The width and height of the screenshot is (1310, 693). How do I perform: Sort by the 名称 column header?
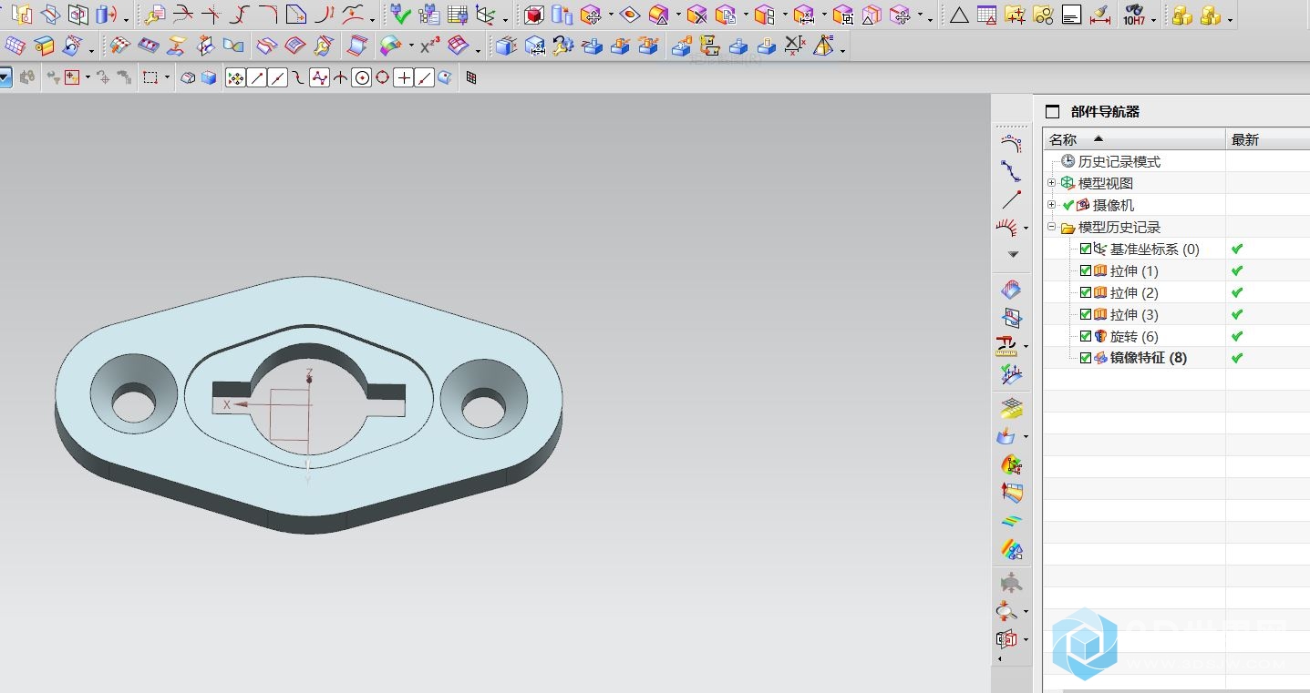click(1134, 139)
